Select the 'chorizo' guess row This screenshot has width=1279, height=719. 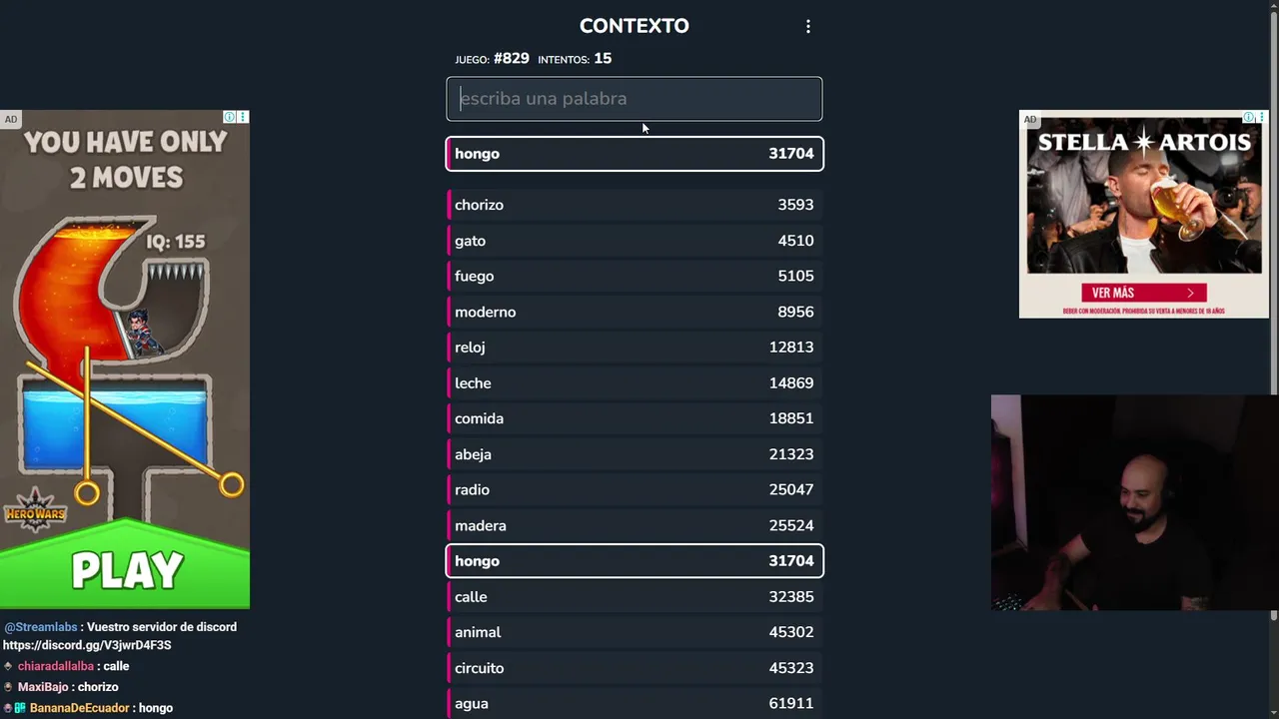coord(635,205)
